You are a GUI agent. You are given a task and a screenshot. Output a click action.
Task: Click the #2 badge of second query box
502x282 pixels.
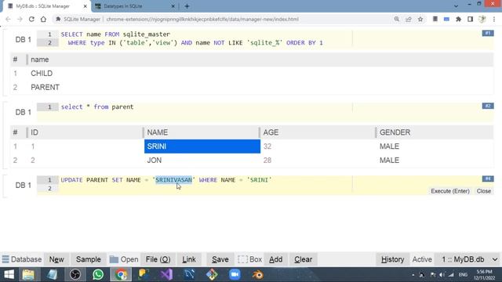[x=488, y=106]
